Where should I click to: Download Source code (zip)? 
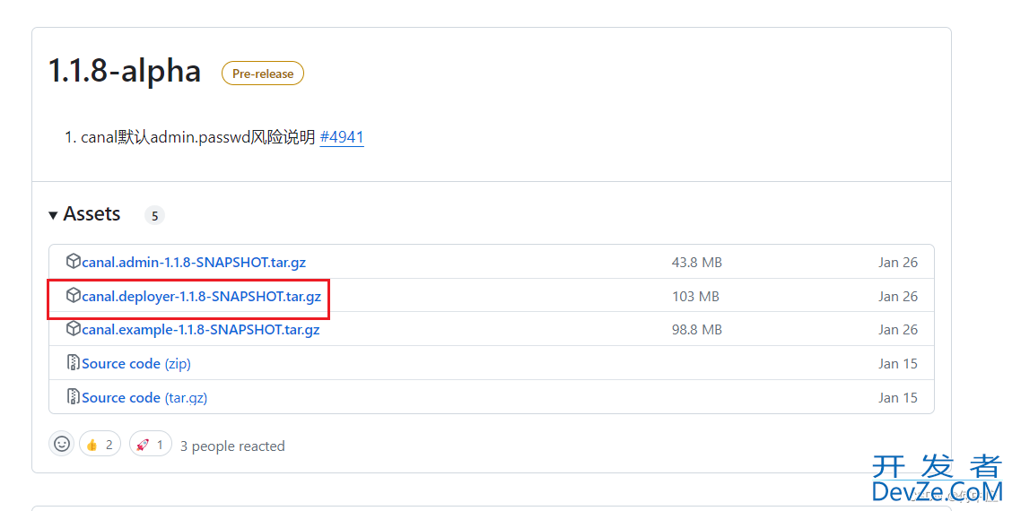coord(136,363)
